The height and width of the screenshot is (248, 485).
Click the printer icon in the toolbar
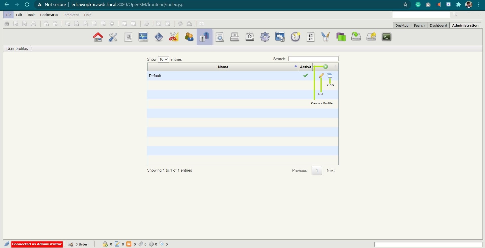click(x=33, y=24)
